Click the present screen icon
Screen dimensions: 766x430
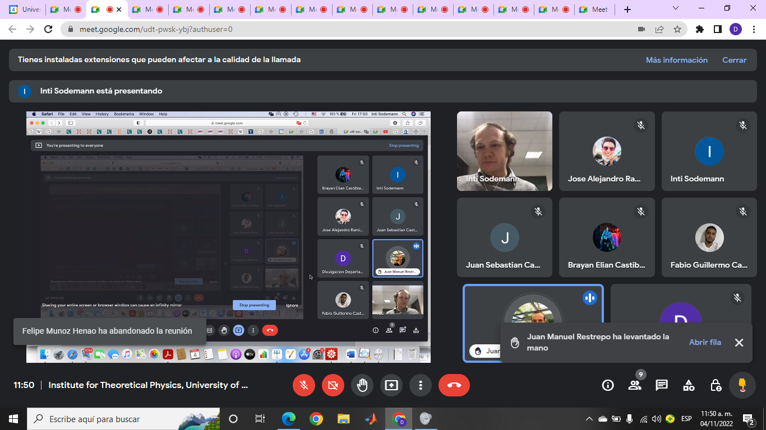click(x=391, y=385)
